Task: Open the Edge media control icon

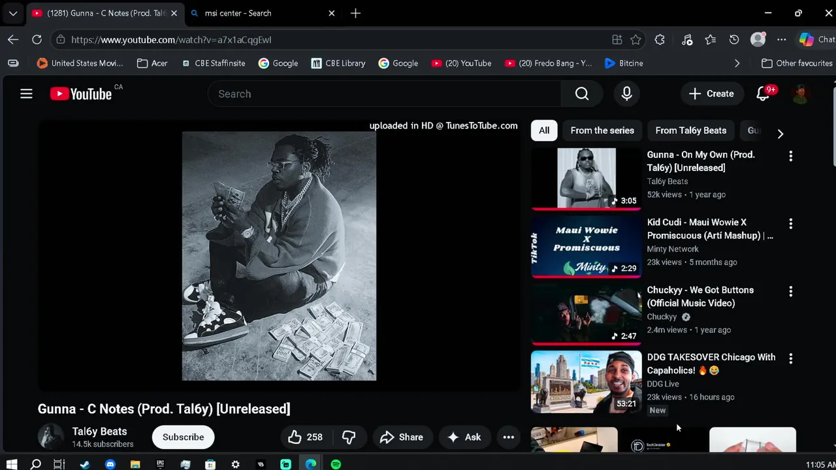Action: 686,40
